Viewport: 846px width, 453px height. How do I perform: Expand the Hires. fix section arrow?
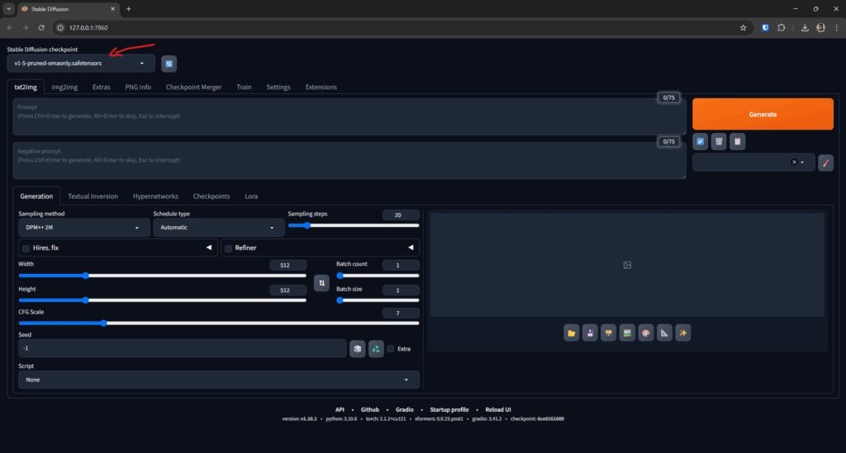[209, 248]
